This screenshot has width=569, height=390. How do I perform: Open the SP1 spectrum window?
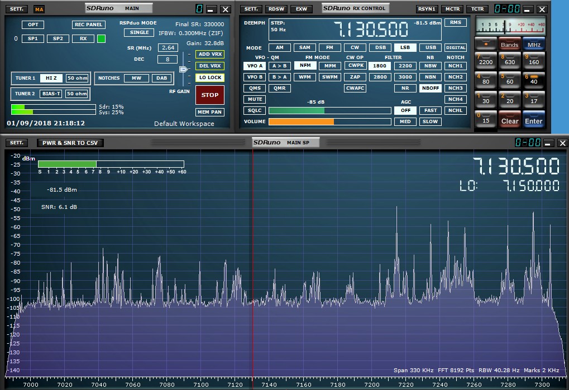pyautogui.click(x=32, y=38)
